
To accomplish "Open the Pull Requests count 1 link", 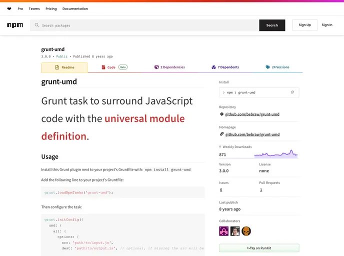I will 261,190.
